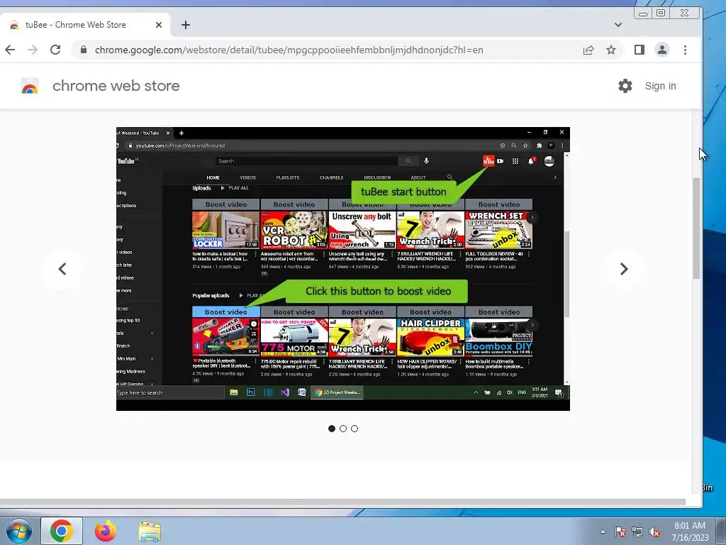Click the address bar URL field
Viewport: 726px width, 545px height.
pyautogui.click(x=289, y=50)
